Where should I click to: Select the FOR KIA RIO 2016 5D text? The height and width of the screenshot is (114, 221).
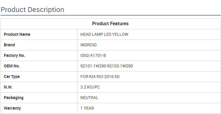click(x=100, y=77)
